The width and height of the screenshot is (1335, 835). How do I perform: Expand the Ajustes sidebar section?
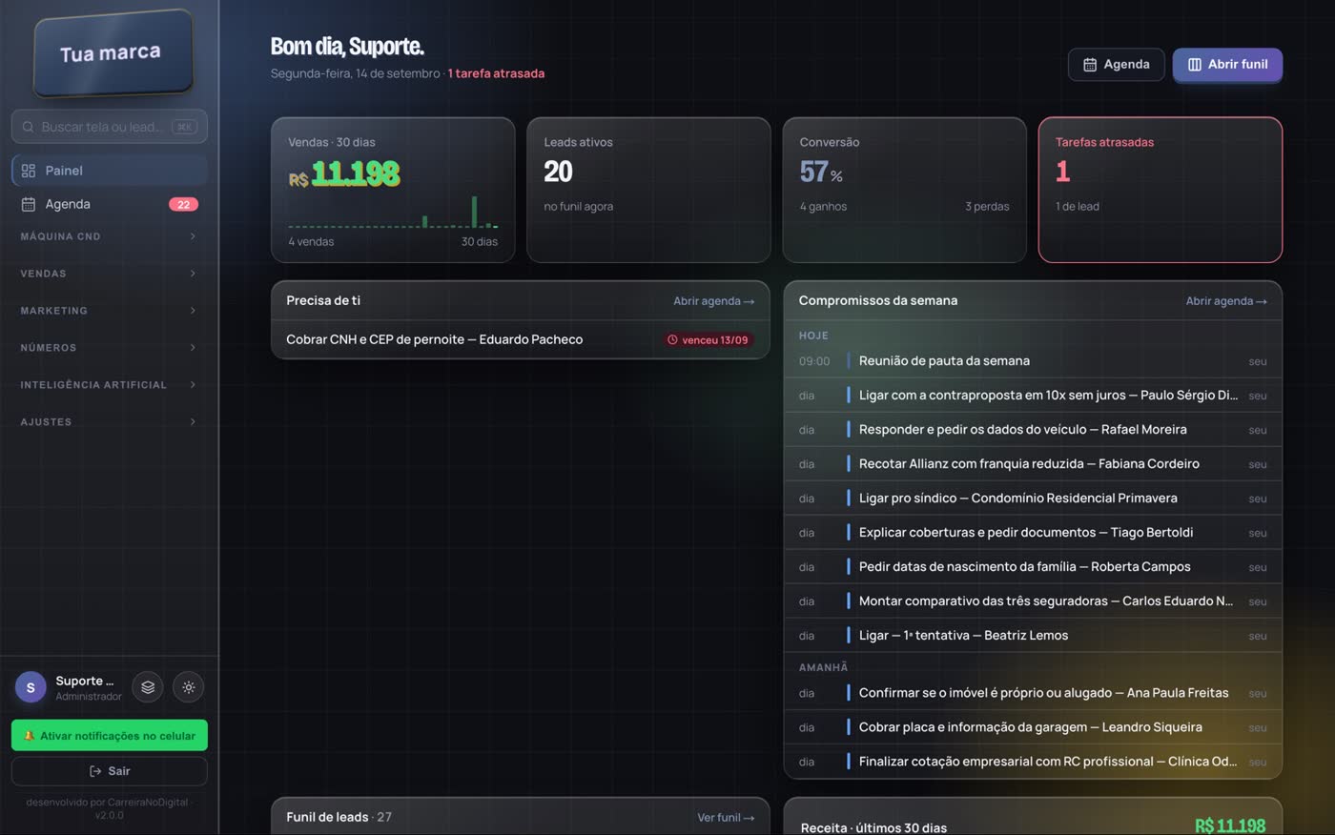pyautogui.click(x=109, y=422)
